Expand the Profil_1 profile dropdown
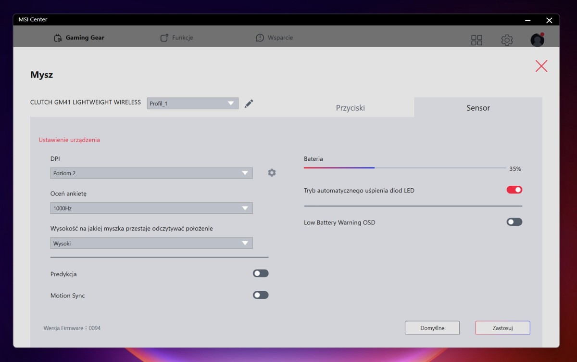577x362 pixels. click(x=192, y=103)
